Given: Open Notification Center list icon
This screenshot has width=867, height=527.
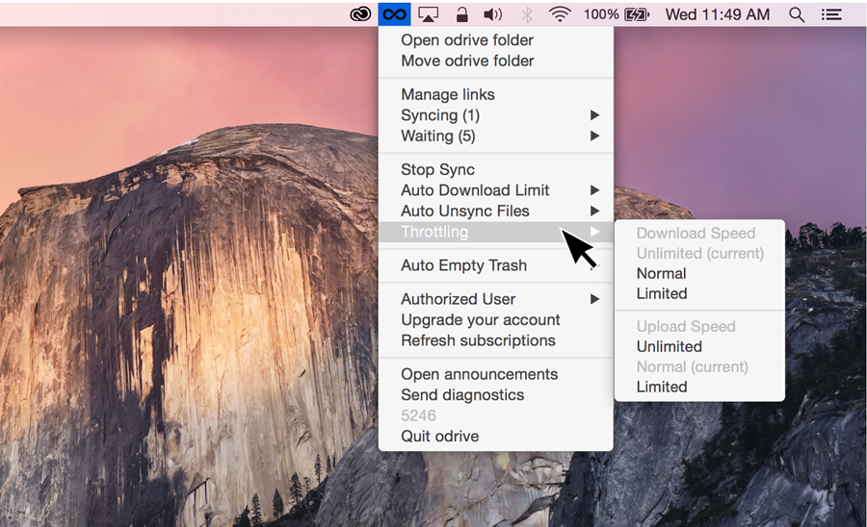Looking at the screenshot, I should click(x=831, y=14).
